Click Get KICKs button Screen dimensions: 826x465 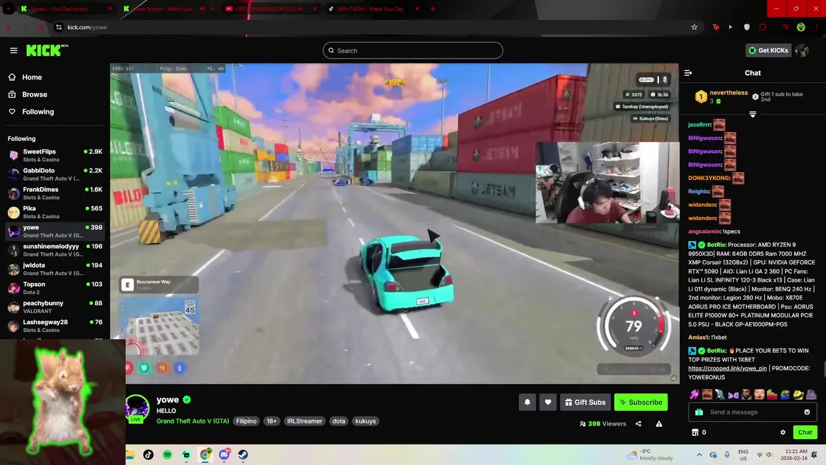click(768, 50)
